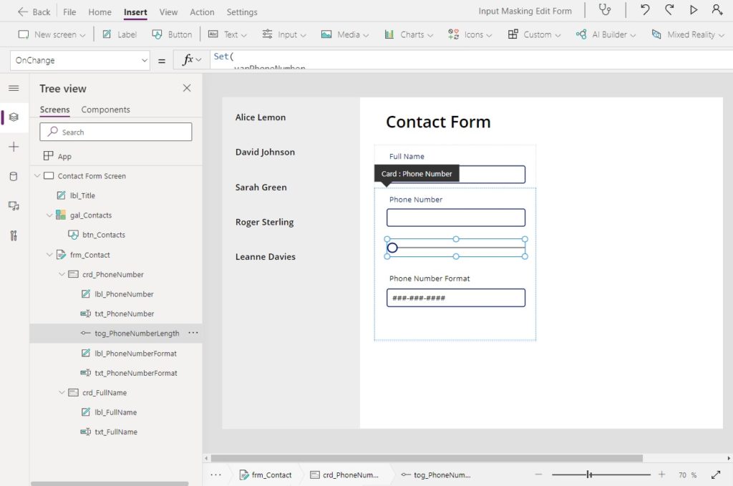Open breadcrumb ellipsis at bottom

pos(215,475)
